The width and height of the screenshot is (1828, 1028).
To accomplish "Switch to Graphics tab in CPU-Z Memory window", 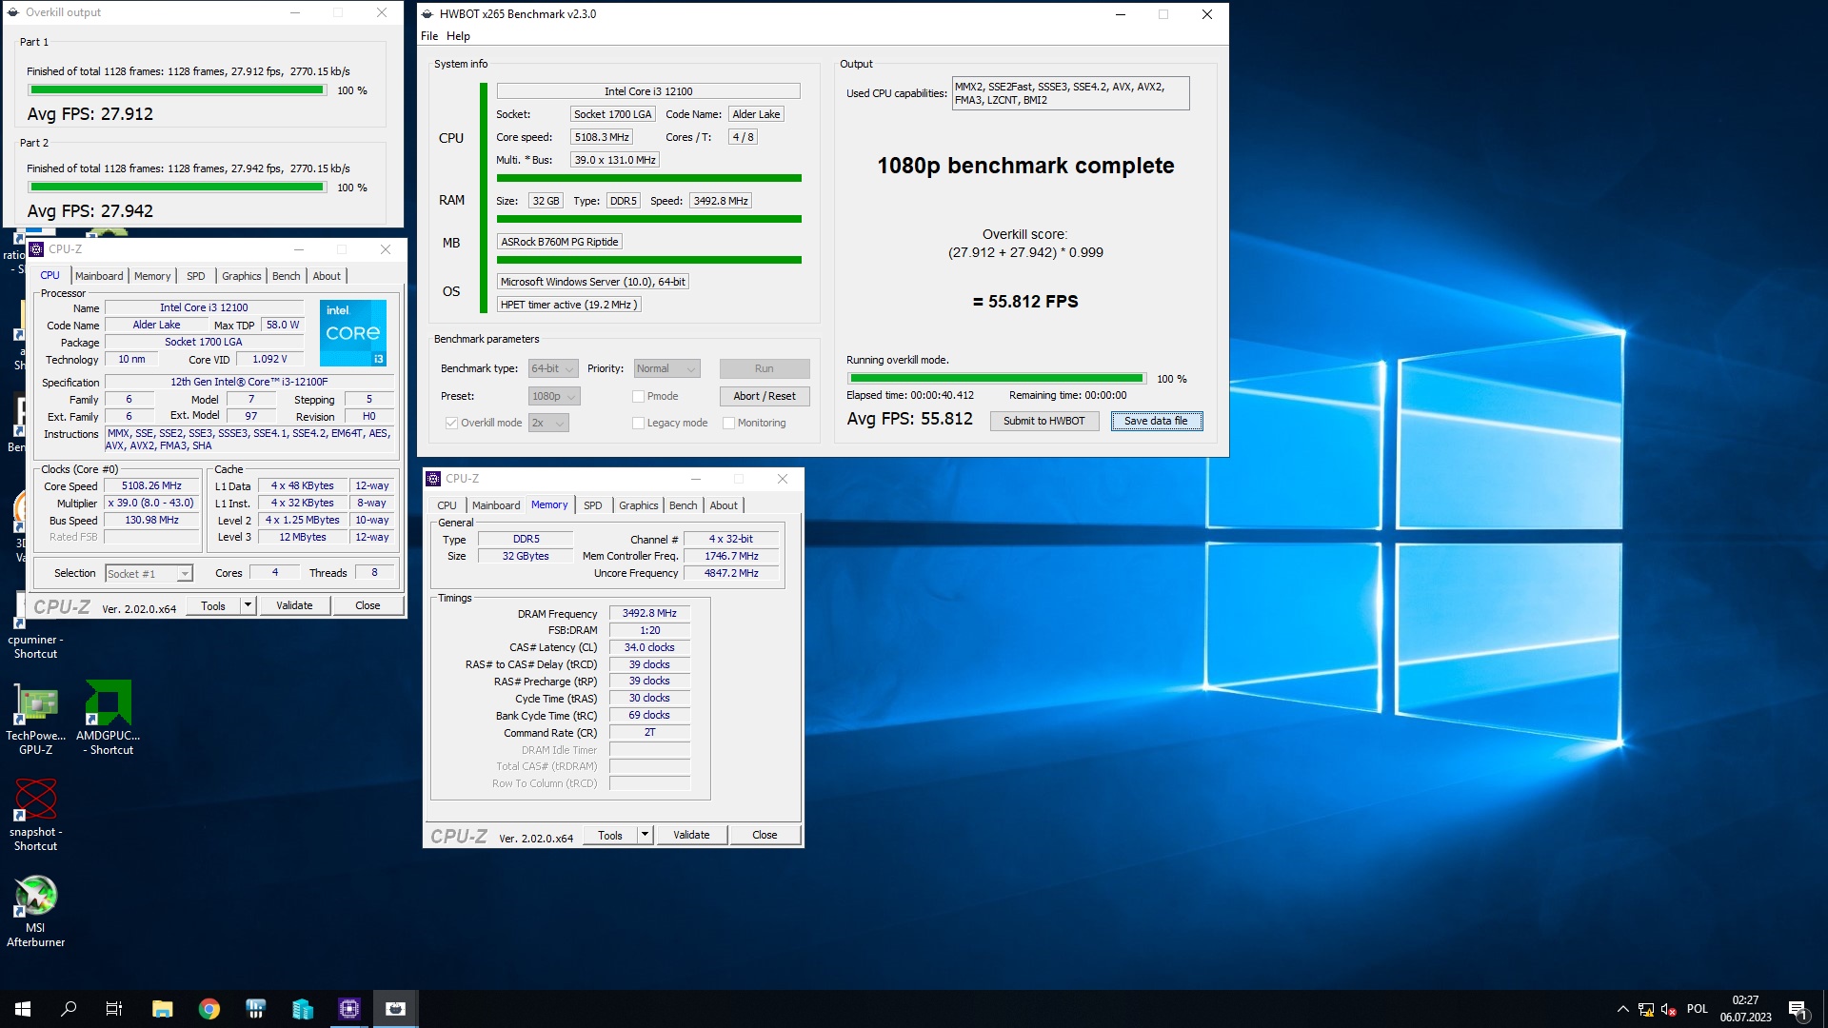I will click(x=638, y=505).
